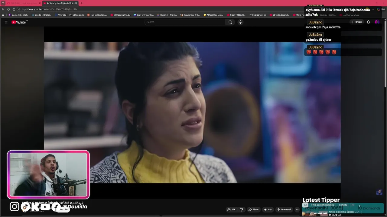Viewport: 387px width, 217px height.
Task: Click the Ask button under the video
Action: pyautogui.click(x=268, y=209)
